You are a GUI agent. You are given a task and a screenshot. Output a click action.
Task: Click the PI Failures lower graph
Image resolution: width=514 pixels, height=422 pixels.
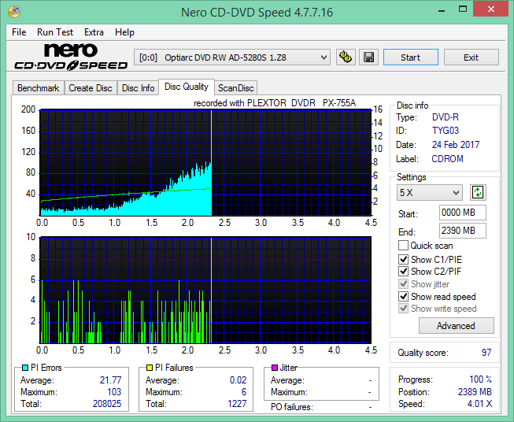tap(205, 291)
